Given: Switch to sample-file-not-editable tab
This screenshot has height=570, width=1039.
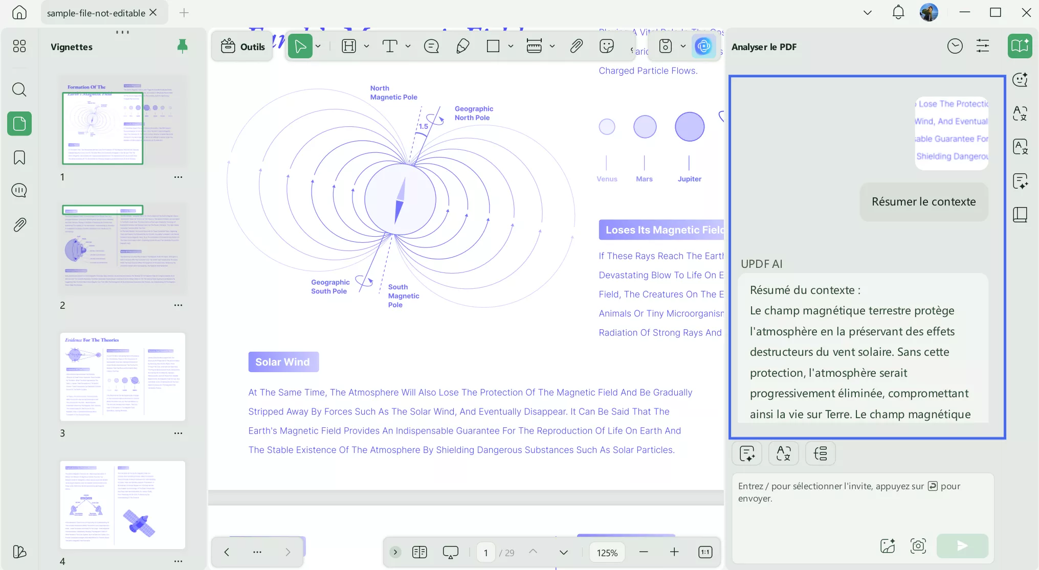Looking at the screenshot, I should tap(96, 13).
